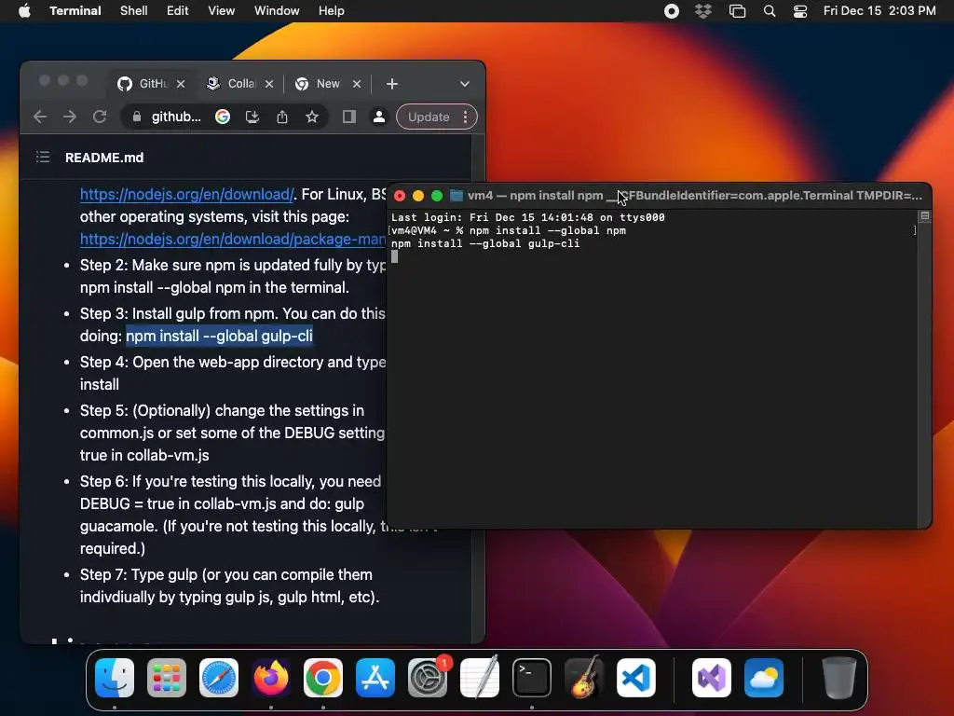This screenshot has width=954, height=716.
Task: Open Google Chrome from the Dock
Action: pos(323,678)
